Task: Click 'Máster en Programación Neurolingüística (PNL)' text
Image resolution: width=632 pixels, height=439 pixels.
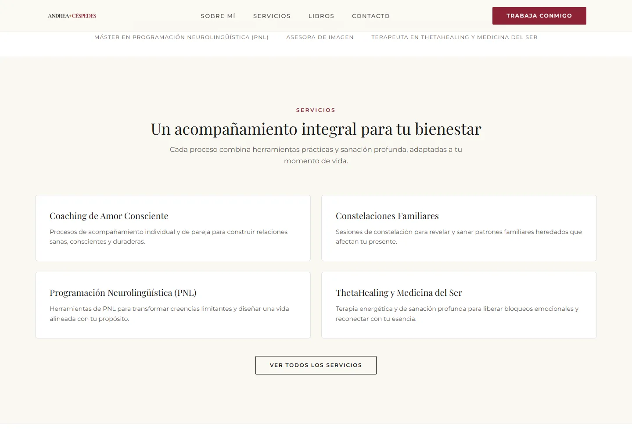Action: [181, 37]
